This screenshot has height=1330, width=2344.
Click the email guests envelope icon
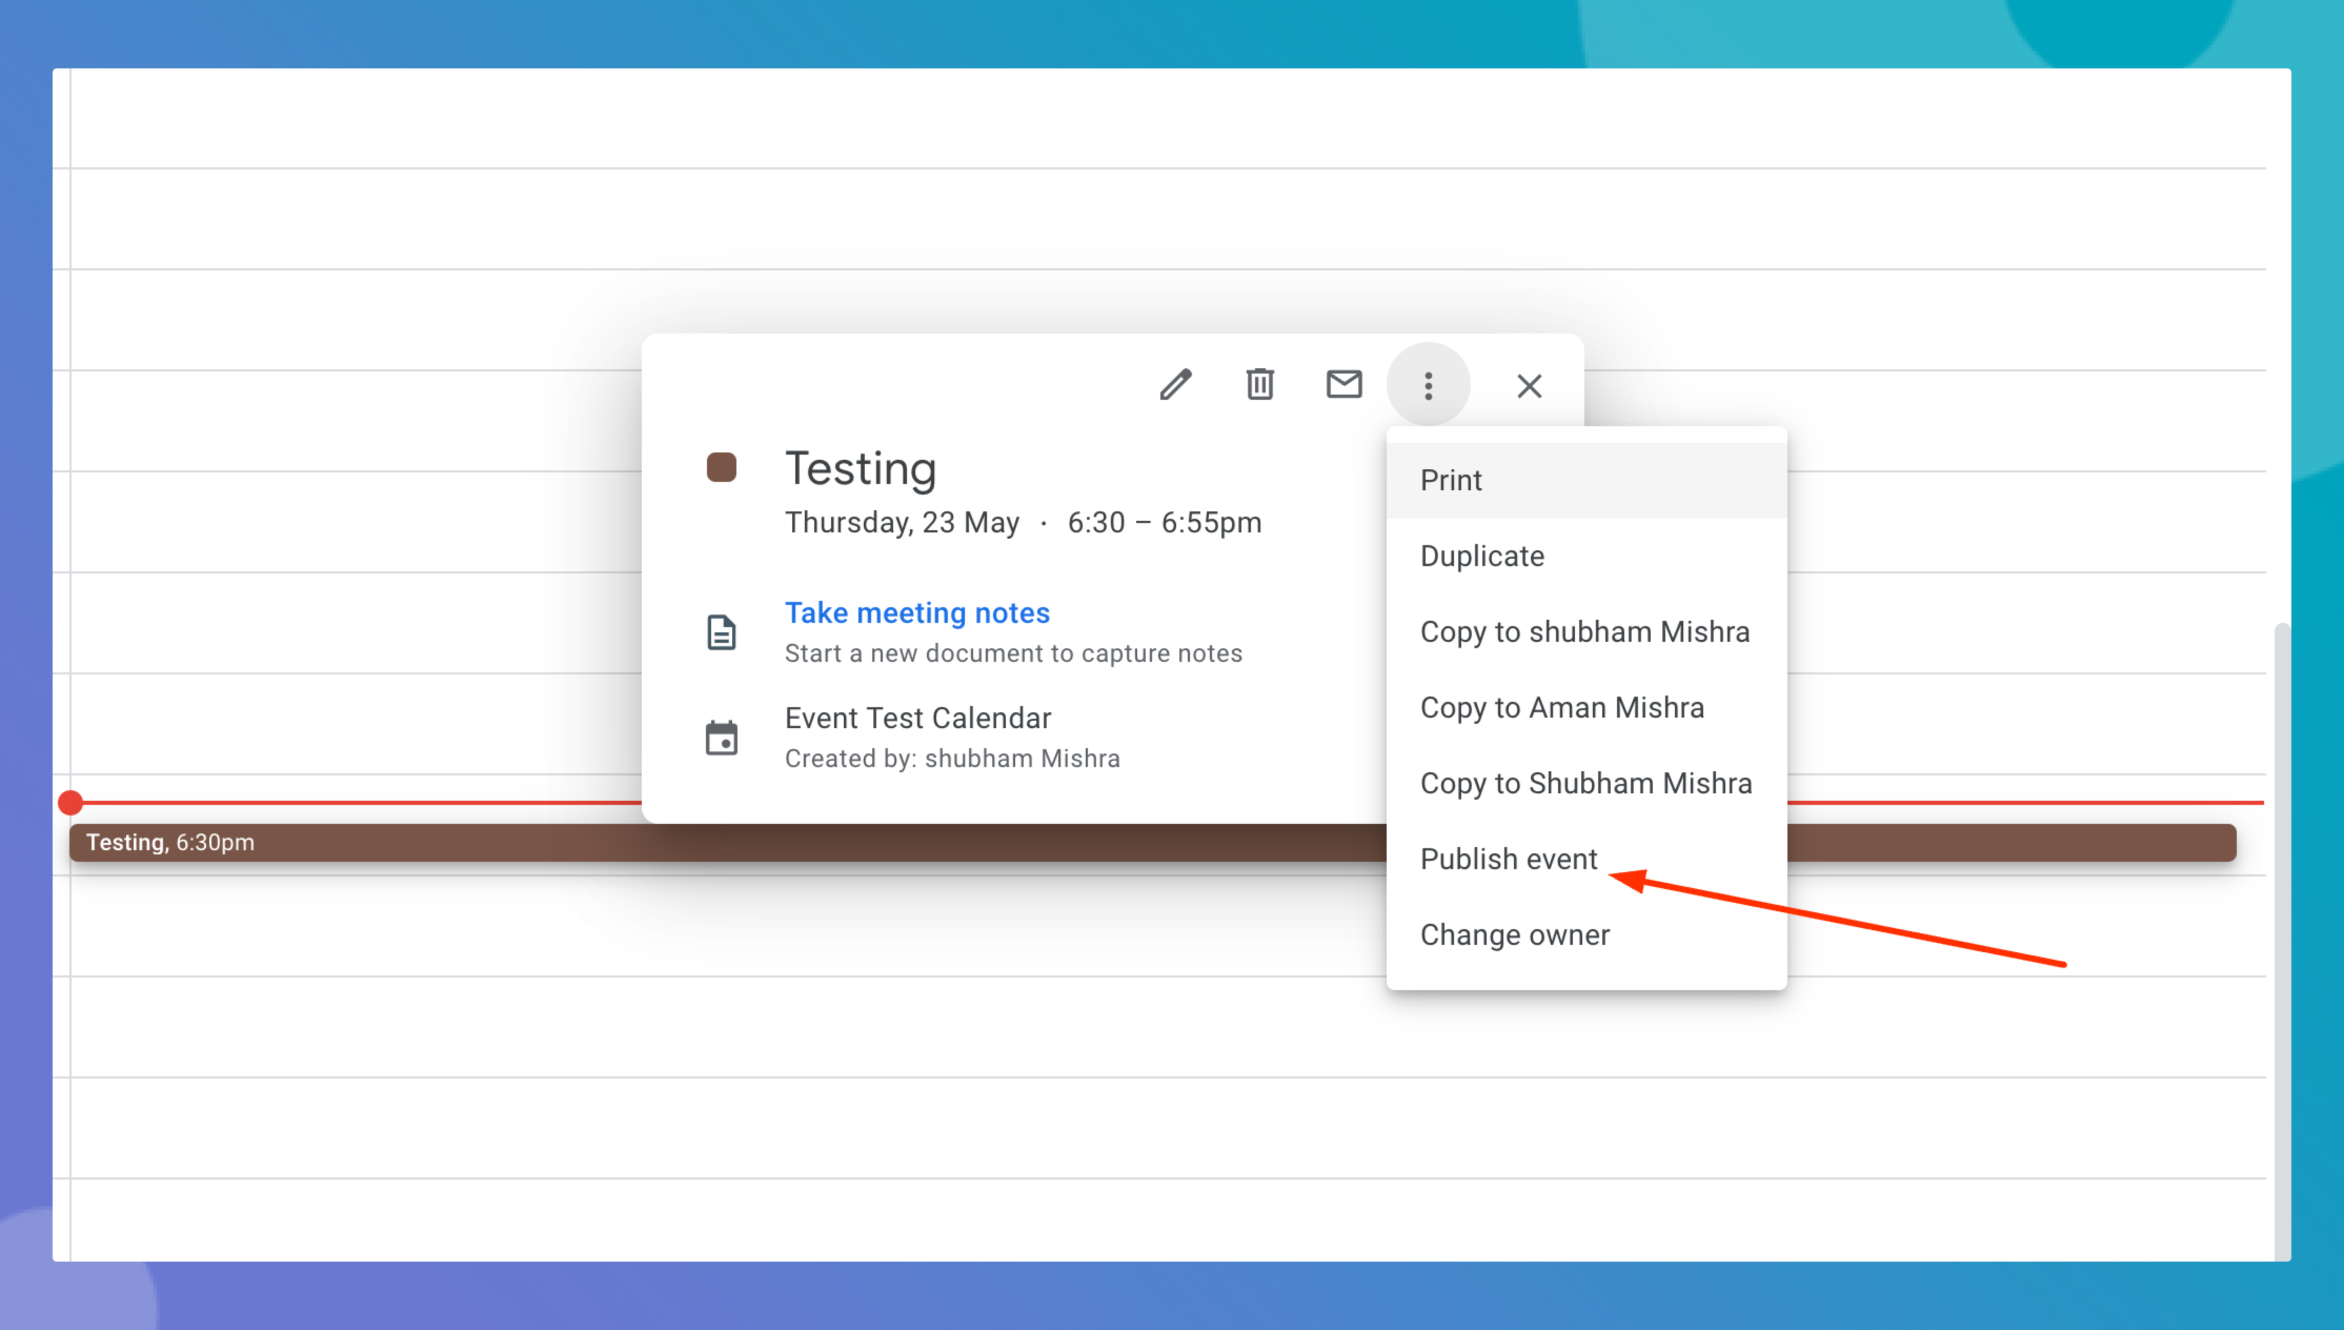click(1344, 385)
